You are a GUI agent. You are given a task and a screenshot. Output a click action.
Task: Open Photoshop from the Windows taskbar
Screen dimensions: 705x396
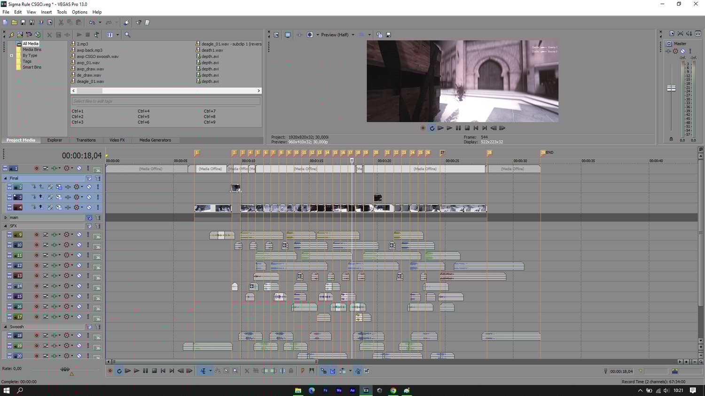pyautogui.click(x=325, y=390)
